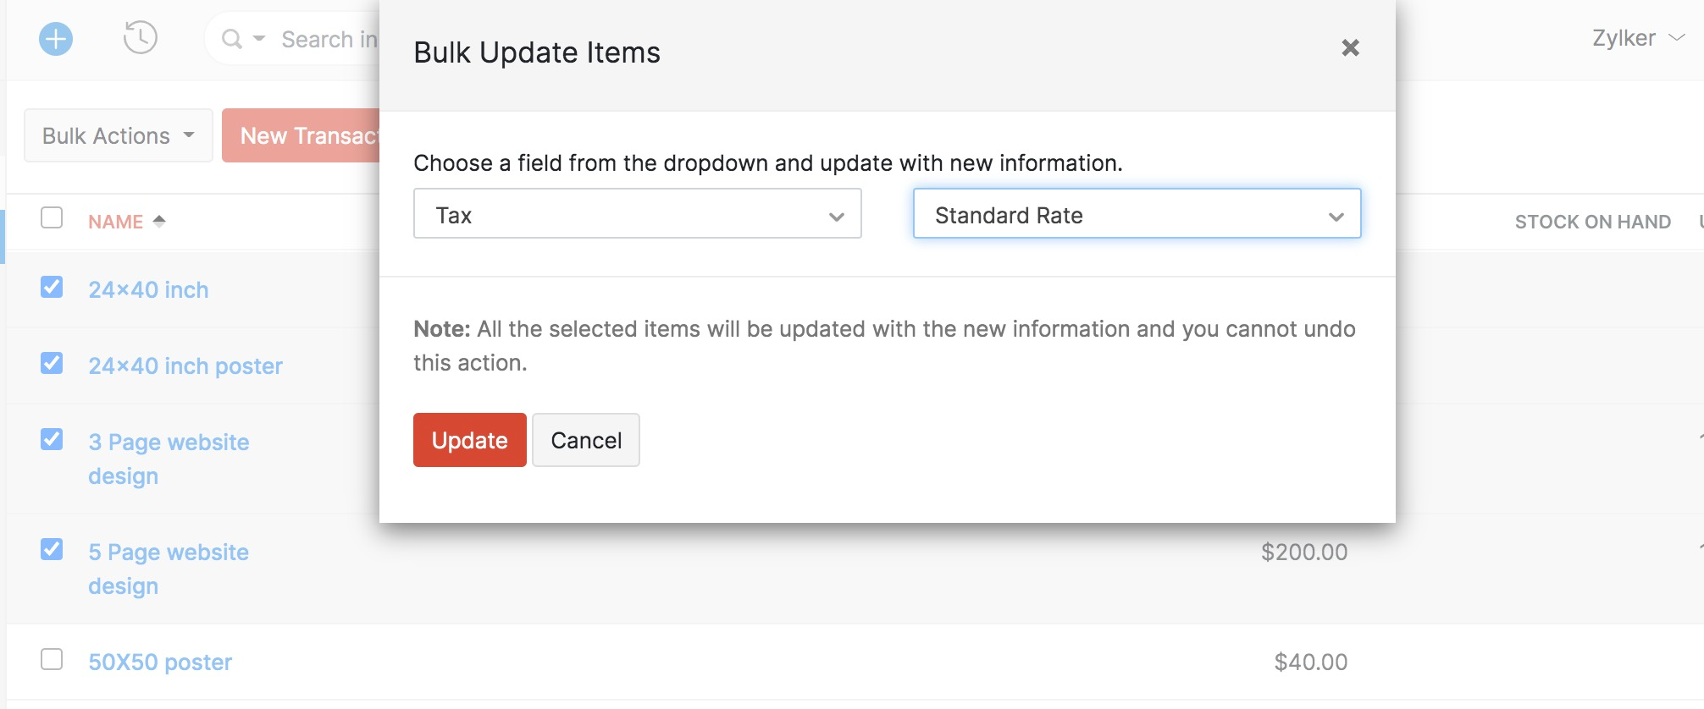The width and height of the screenshot is (1704, 709).
Task: Uncheck the 24×40 inch item checkbox
Action: coord(52,288)
